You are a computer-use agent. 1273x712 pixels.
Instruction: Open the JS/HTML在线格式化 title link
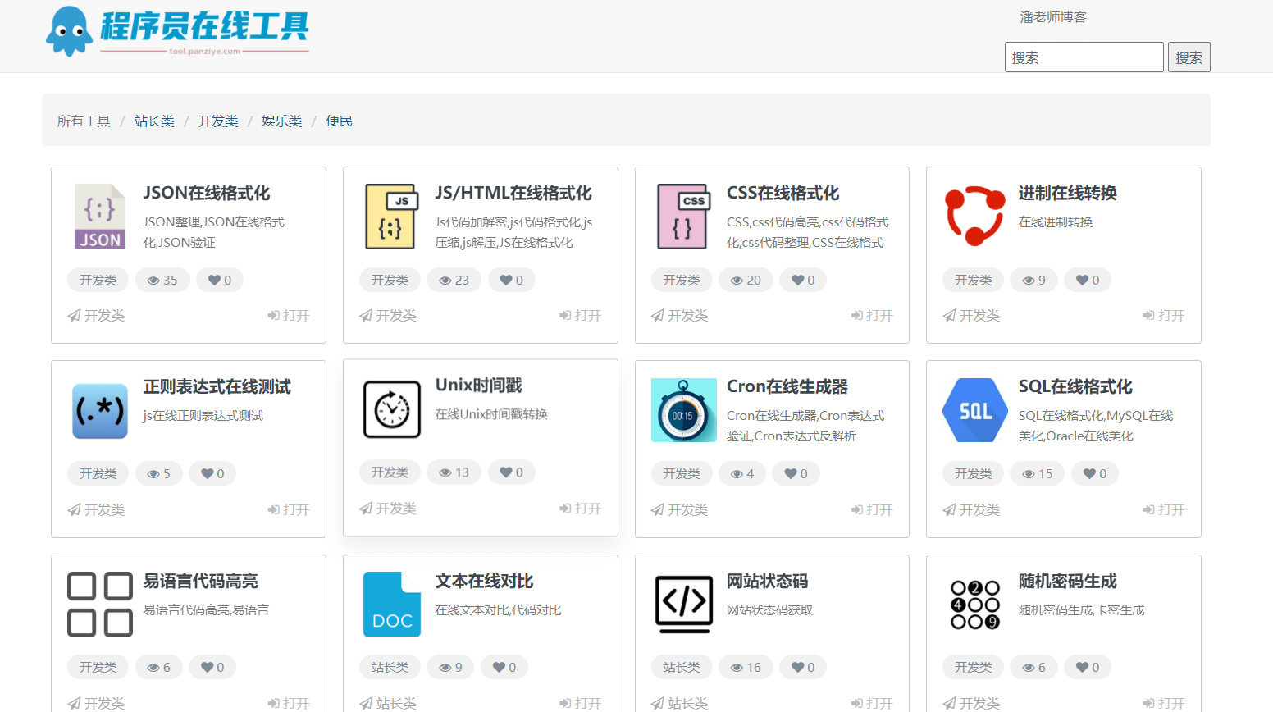pos(513,193)
